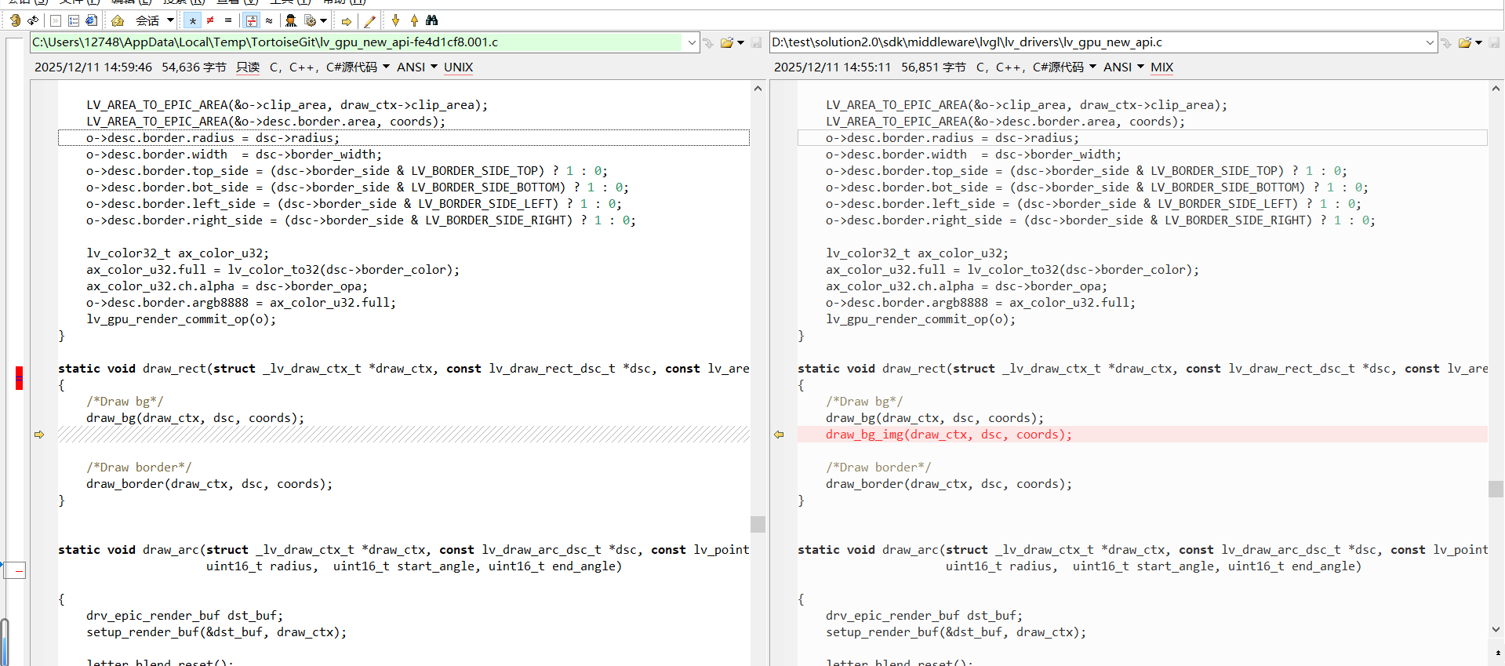This screenshot has height=666, width=1505.
Task: Click Copy to Right yellow arrow in toolbar
Action: click(x=346, y=21)
